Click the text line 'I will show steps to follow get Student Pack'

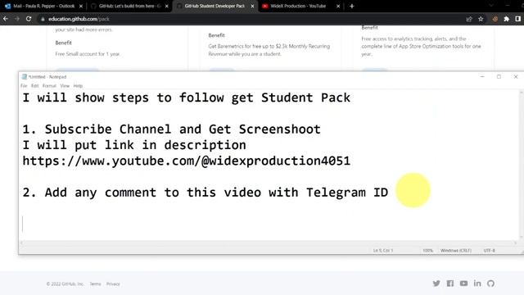(x=187, y=98)
